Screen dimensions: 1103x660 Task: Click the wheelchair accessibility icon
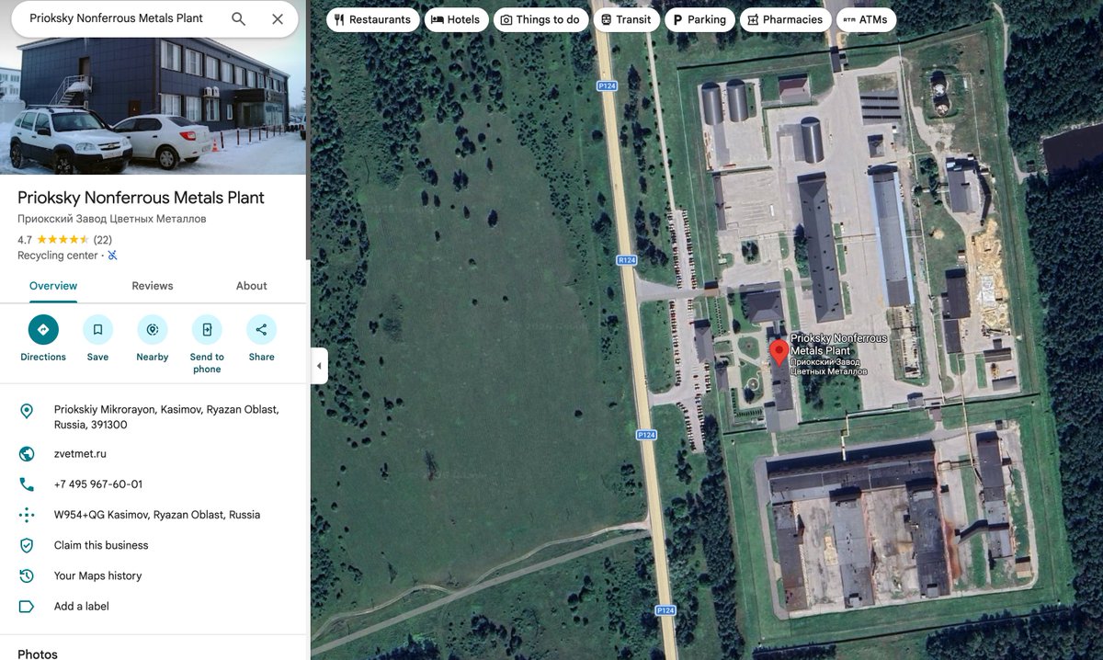click(x=112, y=256)
